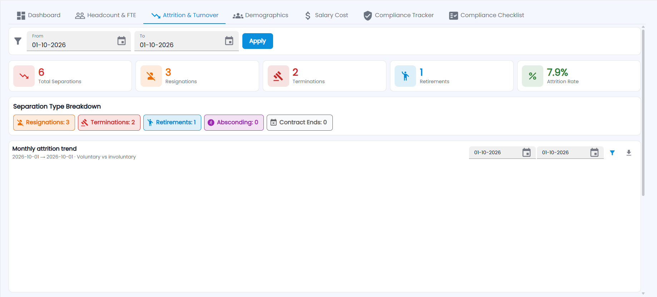
Task: Open chart end date calendar picker
Action: [x=594, y=152]
